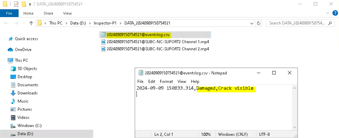Refresh the current folder view
Image resolution: width=339 pixels, height=138 pixels.
258,23
